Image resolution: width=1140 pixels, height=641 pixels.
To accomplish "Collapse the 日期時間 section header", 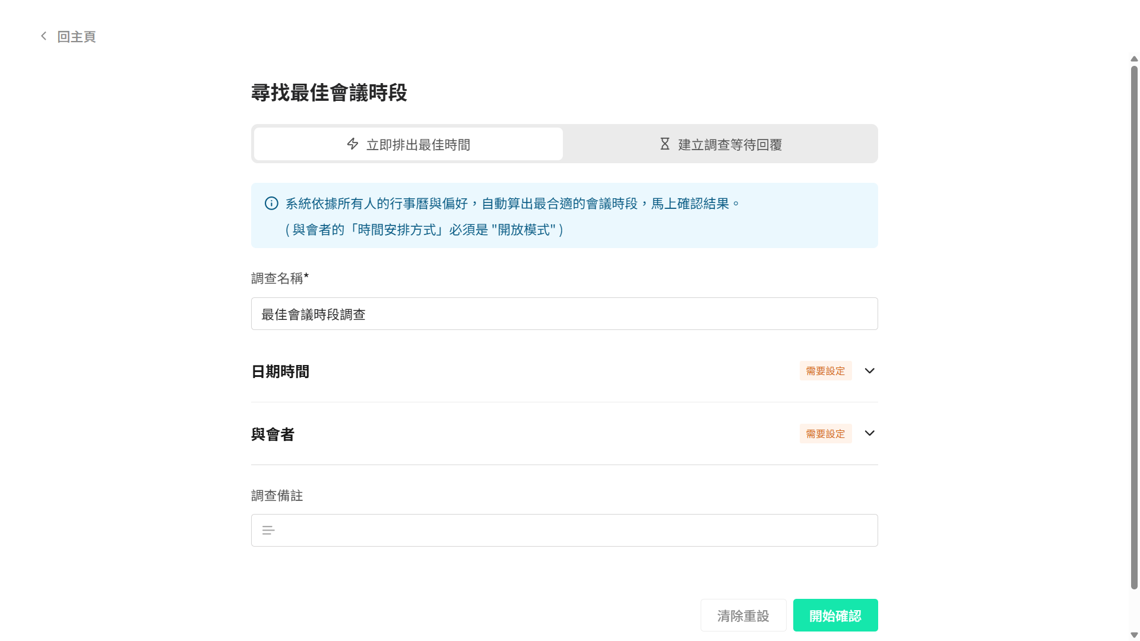I will (280, 371).
